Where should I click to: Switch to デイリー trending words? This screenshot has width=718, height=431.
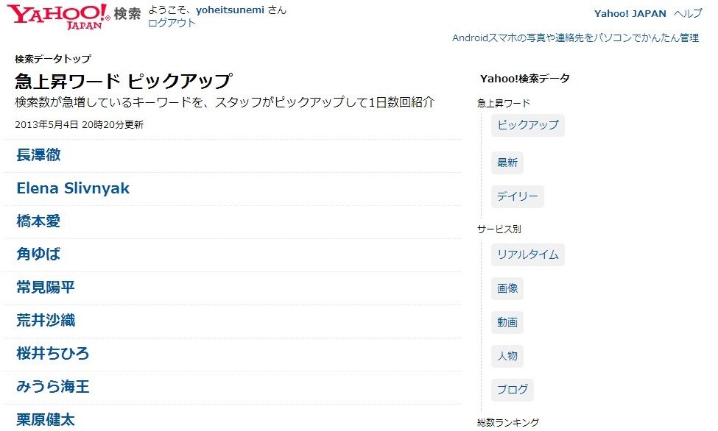pyautogui.click(x=517, y=196)
